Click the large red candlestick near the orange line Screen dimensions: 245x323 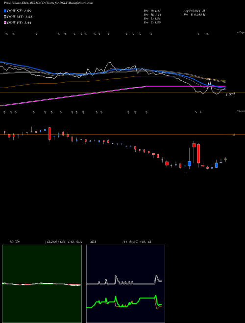click(49, 134)
